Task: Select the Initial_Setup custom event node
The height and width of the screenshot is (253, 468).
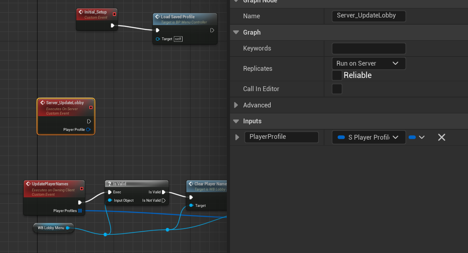Action: 97,19
